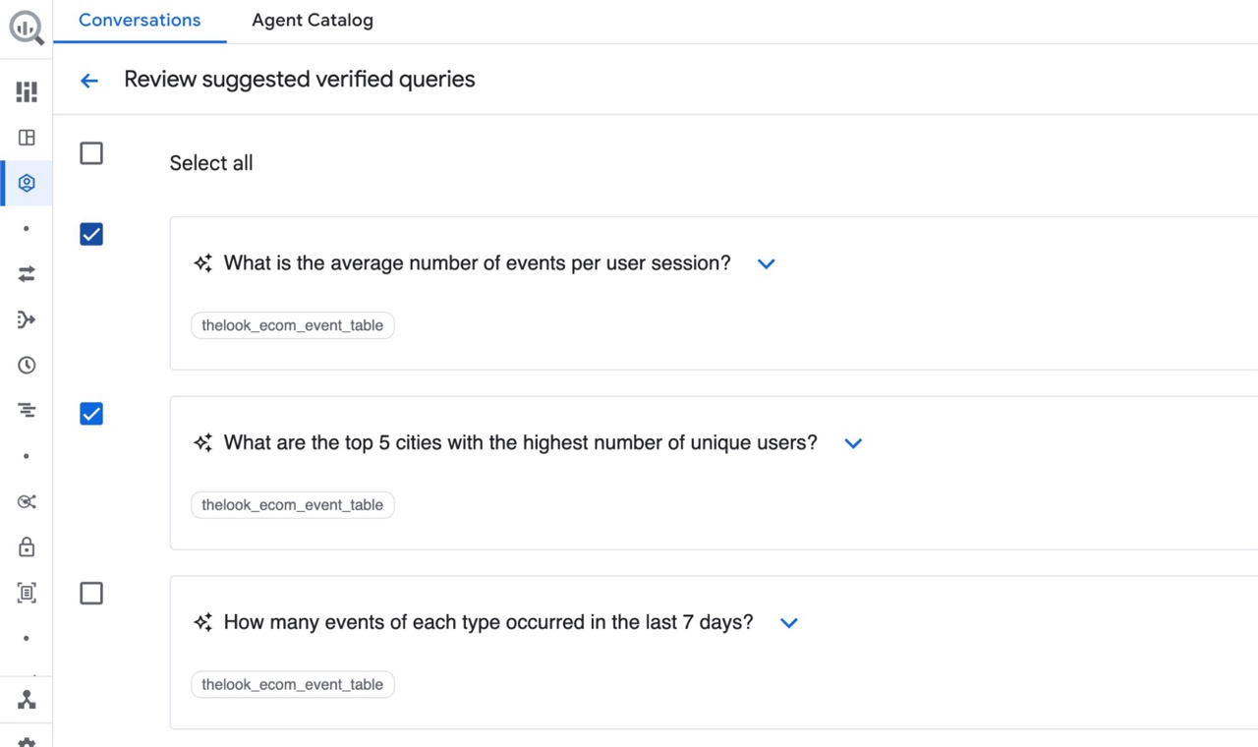Expand the events of each type query
Screen dimensions: 1258x747
(x=788, y=623)
